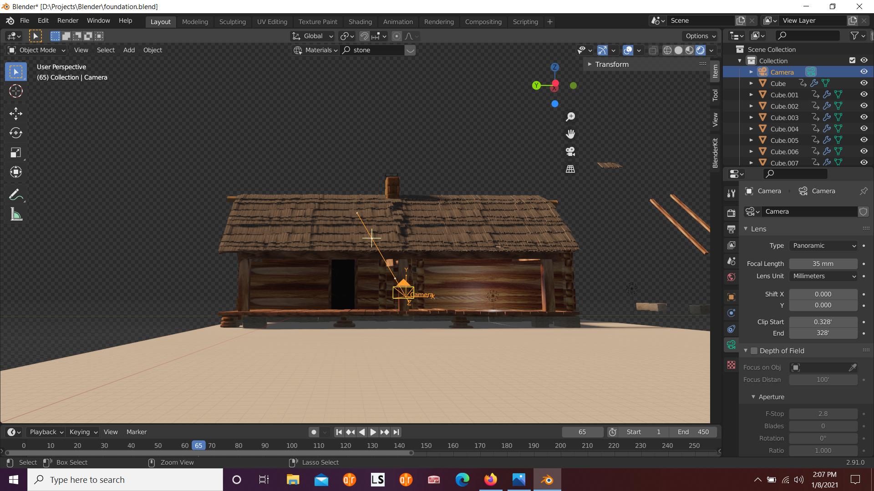Toggle the Collection visibility eye

[x=864, y=60]
